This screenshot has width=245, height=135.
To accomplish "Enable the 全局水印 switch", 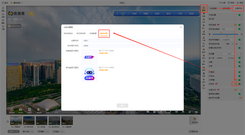I will (240, 90).
